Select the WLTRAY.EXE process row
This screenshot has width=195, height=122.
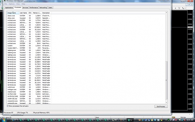pyautogui.click(x=29, y=94)
